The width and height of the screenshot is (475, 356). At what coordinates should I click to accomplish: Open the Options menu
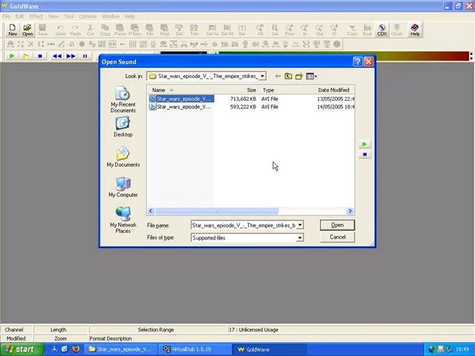coord(88,16)
